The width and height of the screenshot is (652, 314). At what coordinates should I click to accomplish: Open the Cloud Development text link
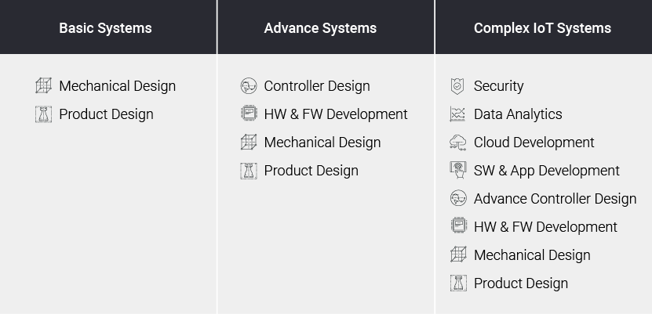coord(534,143)
